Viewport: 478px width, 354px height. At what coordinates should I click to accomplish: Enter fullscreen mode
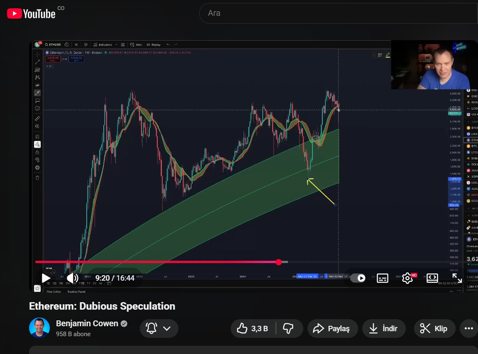click(x=457, y=278)
